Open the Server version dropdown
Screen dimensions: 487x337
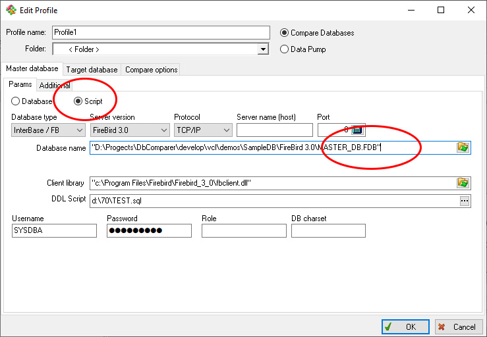point(163,130)
